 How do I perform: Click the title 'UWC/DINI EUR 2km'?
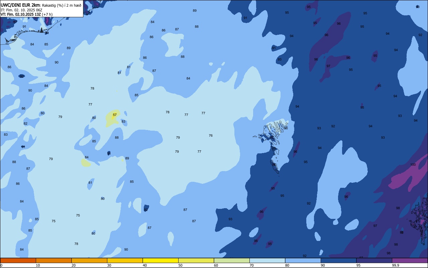click(x=20, y=5)
